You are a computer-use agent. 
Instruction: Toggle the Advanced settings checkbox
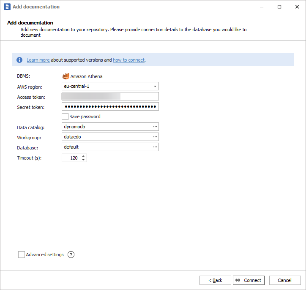pos(22,255)
